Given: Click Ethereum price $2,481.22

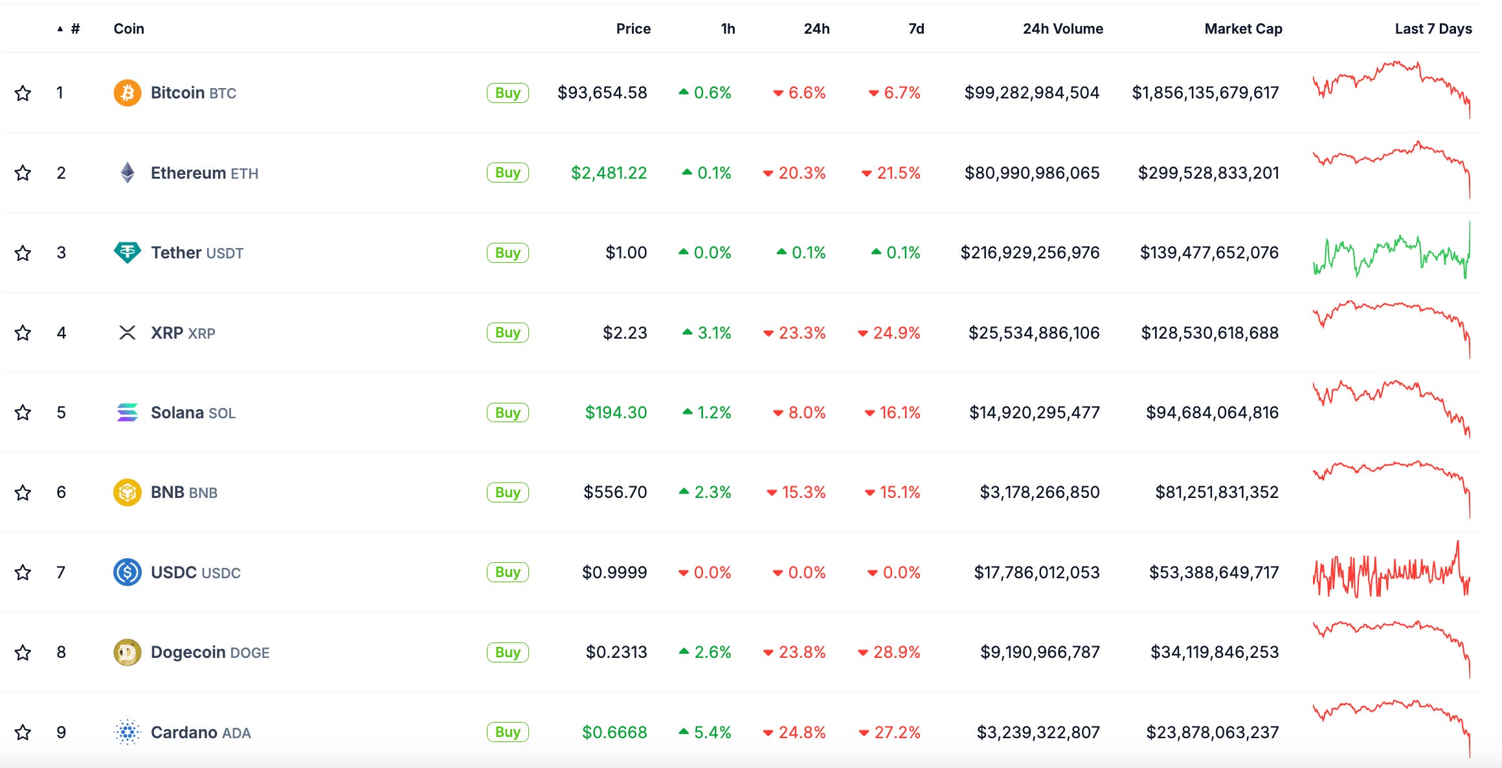Looking at the screenshot, I should [x=609, y=173].
